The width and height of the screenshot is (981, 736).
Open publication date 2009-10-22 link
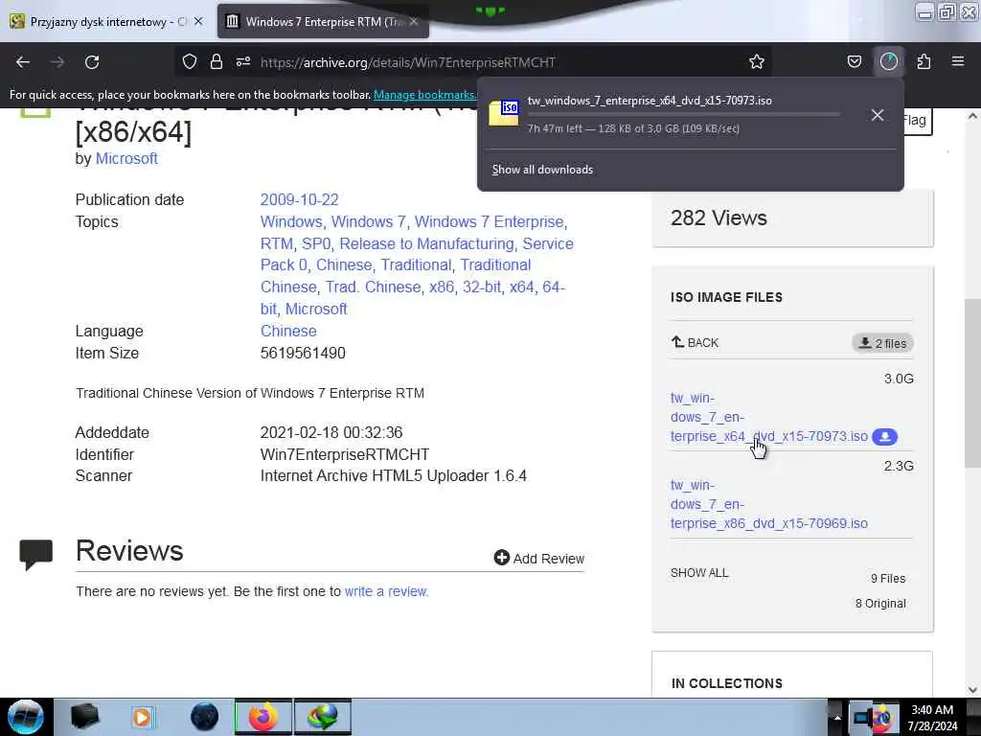point(299,199)
